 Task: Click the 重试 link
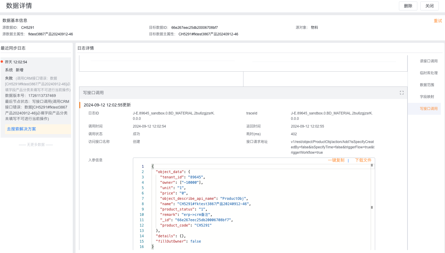point(438,21)
